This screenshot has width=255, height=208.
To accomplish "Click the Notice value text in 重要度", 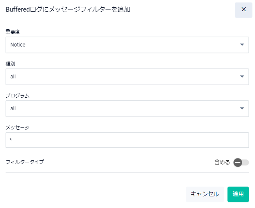I will pyautogui.click(x=18, y=45).
